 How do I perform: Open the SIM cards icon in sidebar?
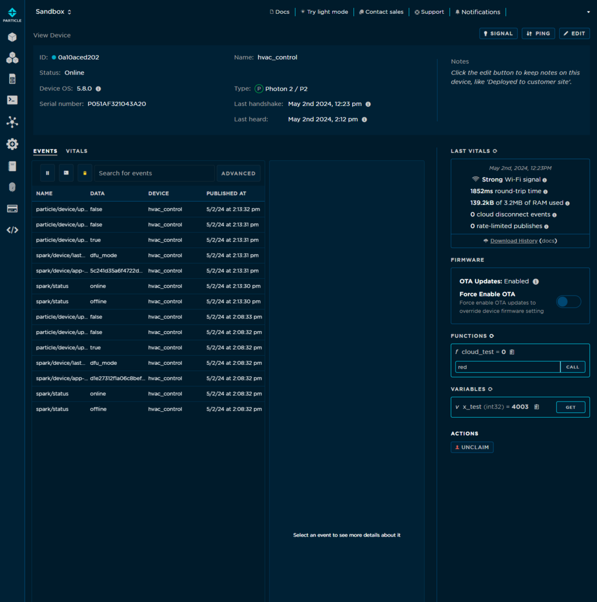pos(12,79)
